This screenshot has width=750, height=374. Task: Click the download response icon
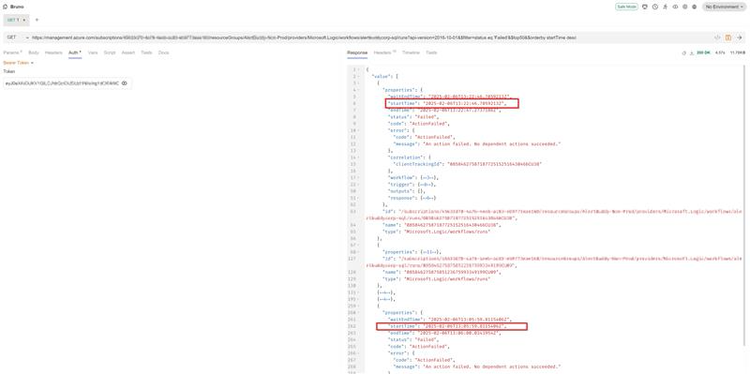[x=692, y=53]
